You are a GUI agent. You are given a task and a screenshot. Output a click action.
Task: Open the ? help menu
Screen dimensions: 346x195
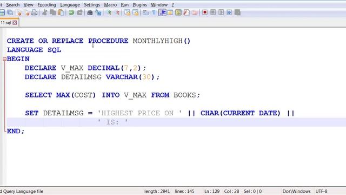click(173, 5)
